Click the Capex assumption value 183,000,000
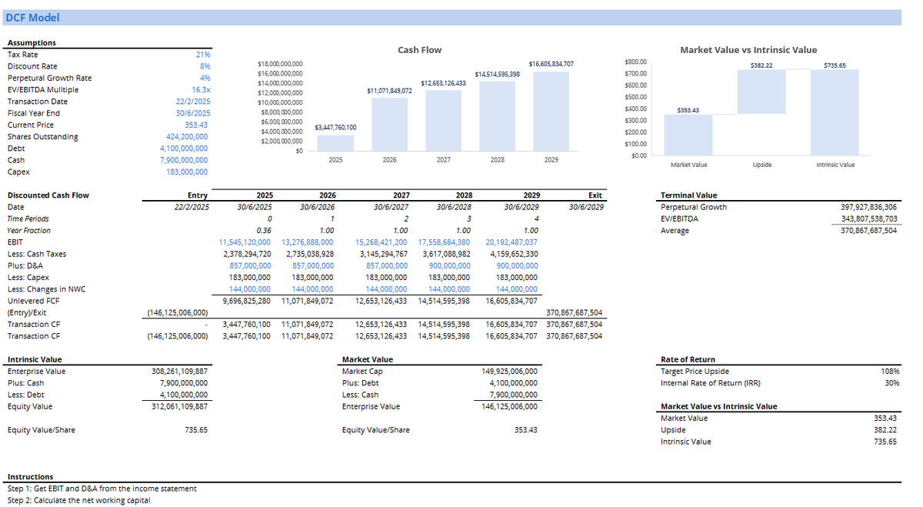This screenshot has width=923, height=507. coord(187,171)
